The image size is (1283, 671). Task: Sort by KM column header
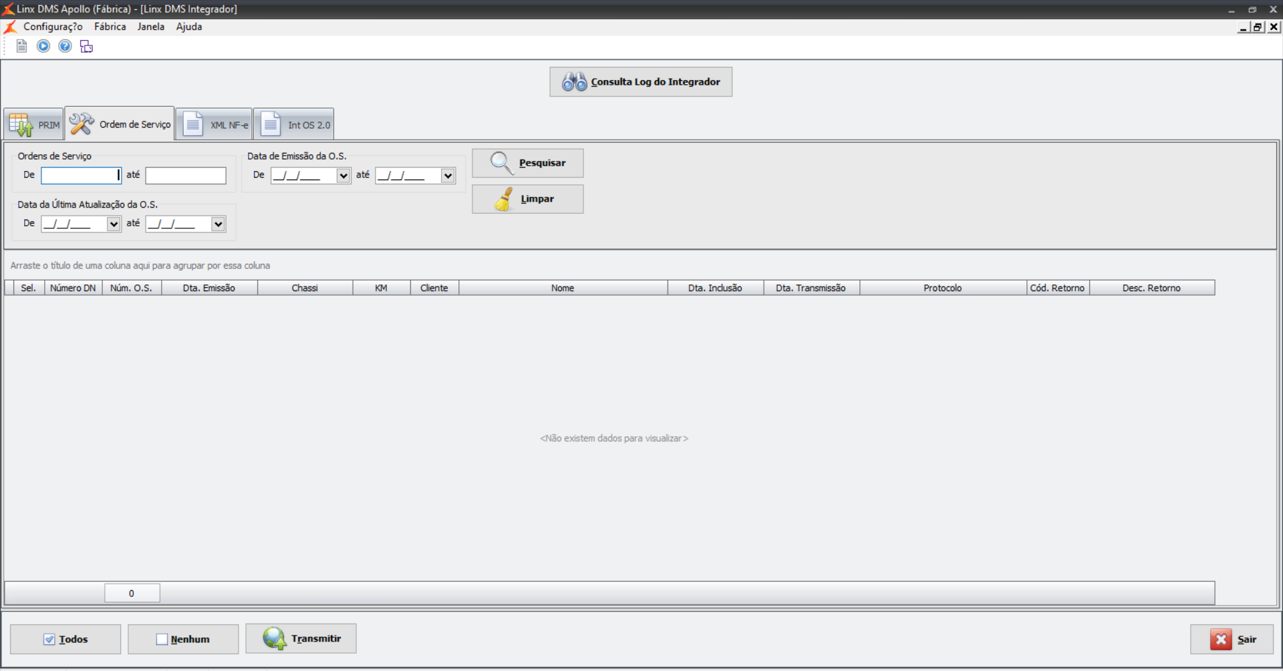click(x=382, y=288)
